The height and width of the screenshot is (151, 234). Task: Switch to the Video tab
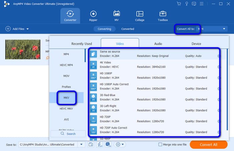[120, 44]
